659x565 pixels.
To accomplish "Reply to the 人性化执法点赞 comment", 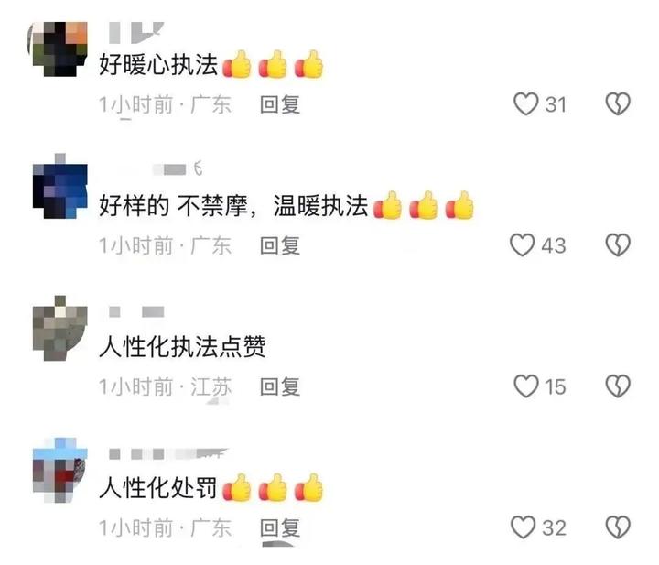I will tap(280, 386).
